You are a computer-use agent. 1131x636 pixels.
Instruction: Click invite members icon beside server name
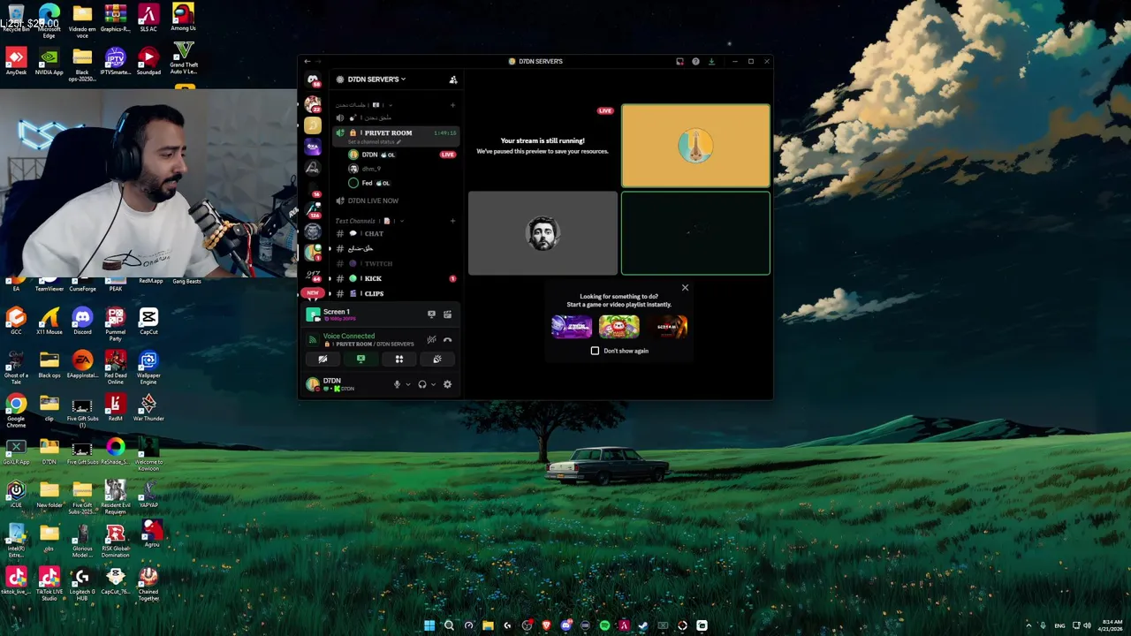click(453, 79)
